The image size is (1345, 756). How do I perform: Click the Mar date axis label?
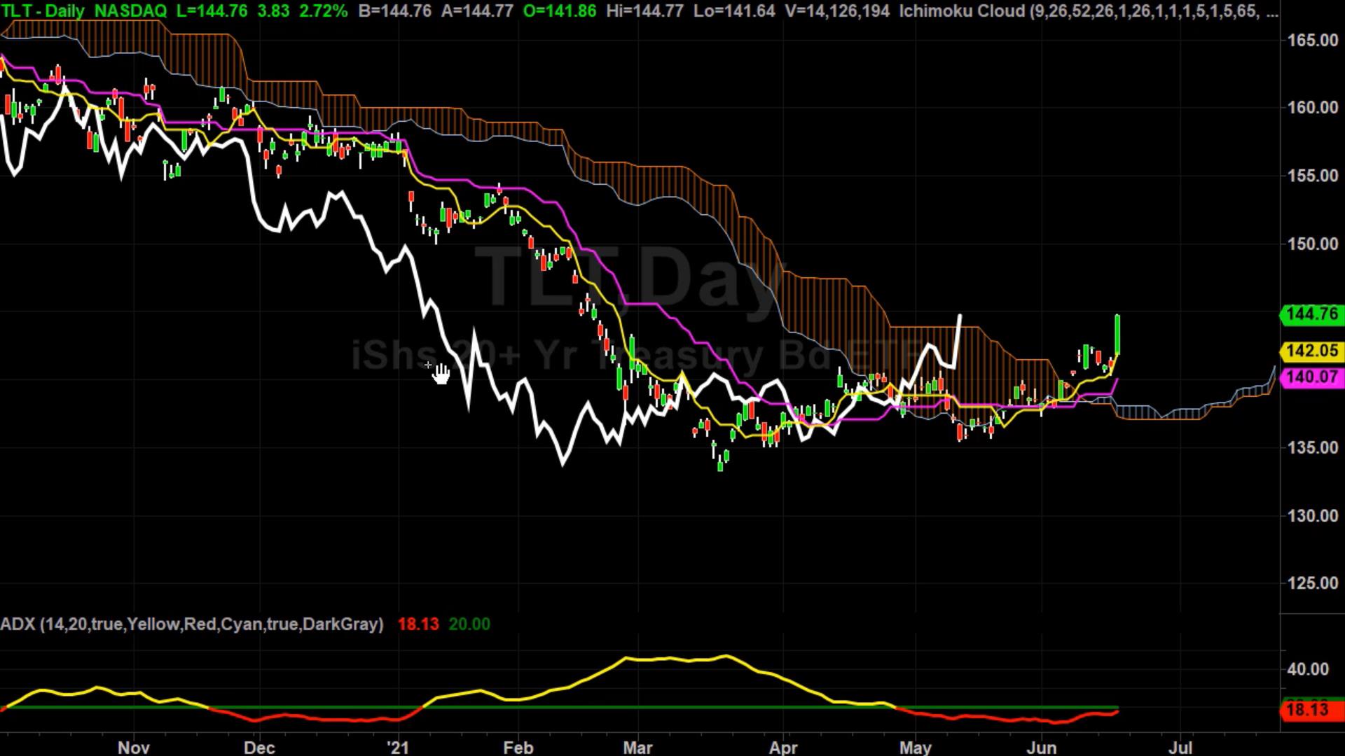pyautogui.click(x=638, y=747)
